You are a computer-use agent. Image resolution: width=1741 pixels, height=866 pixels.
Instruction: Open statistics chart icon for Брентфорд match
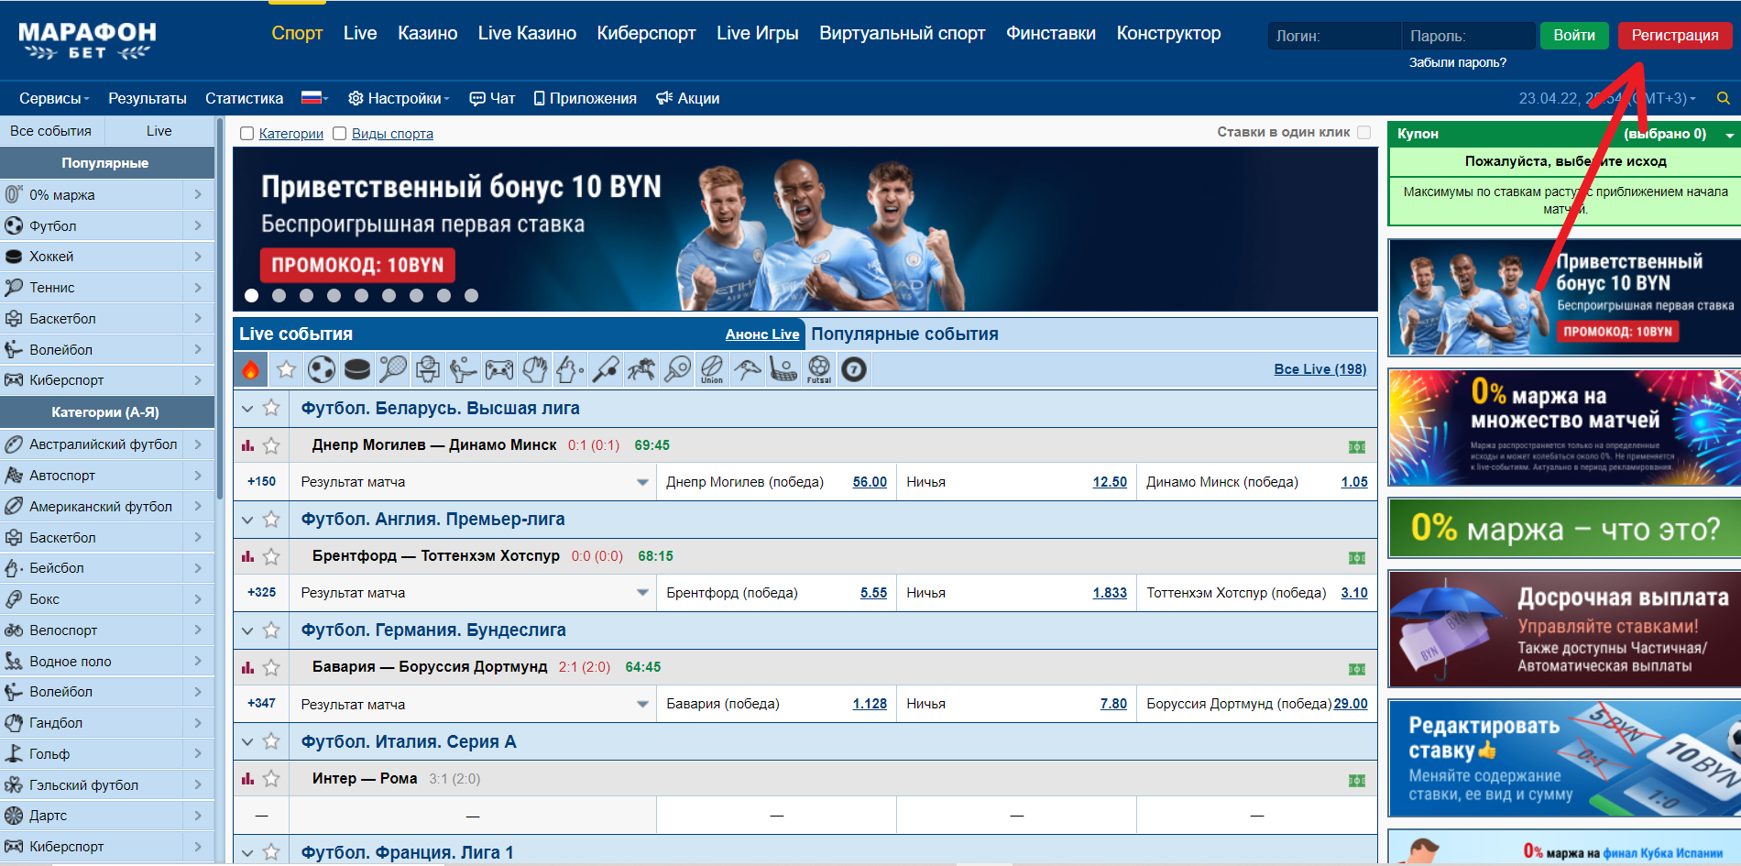(247, 556)
